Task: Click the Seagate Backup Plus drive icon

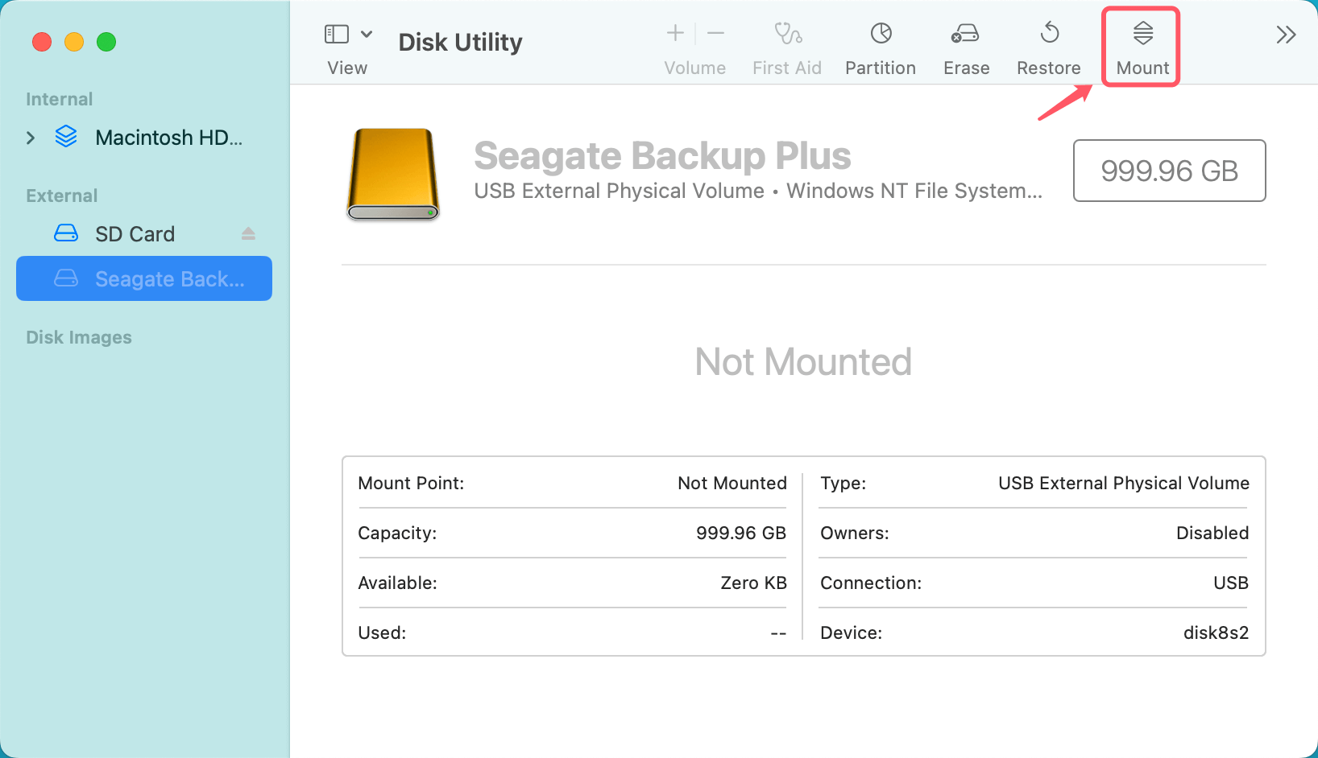Action: pos(392,173)
